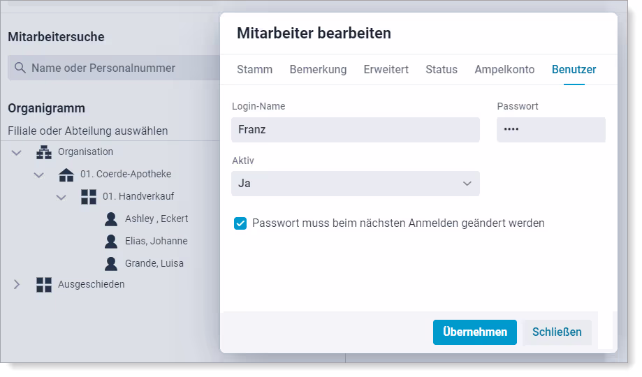Click the grid icon of 01. Handverkauf
The height and width of the screenshot is (377, 642).
tap(89, 197)
